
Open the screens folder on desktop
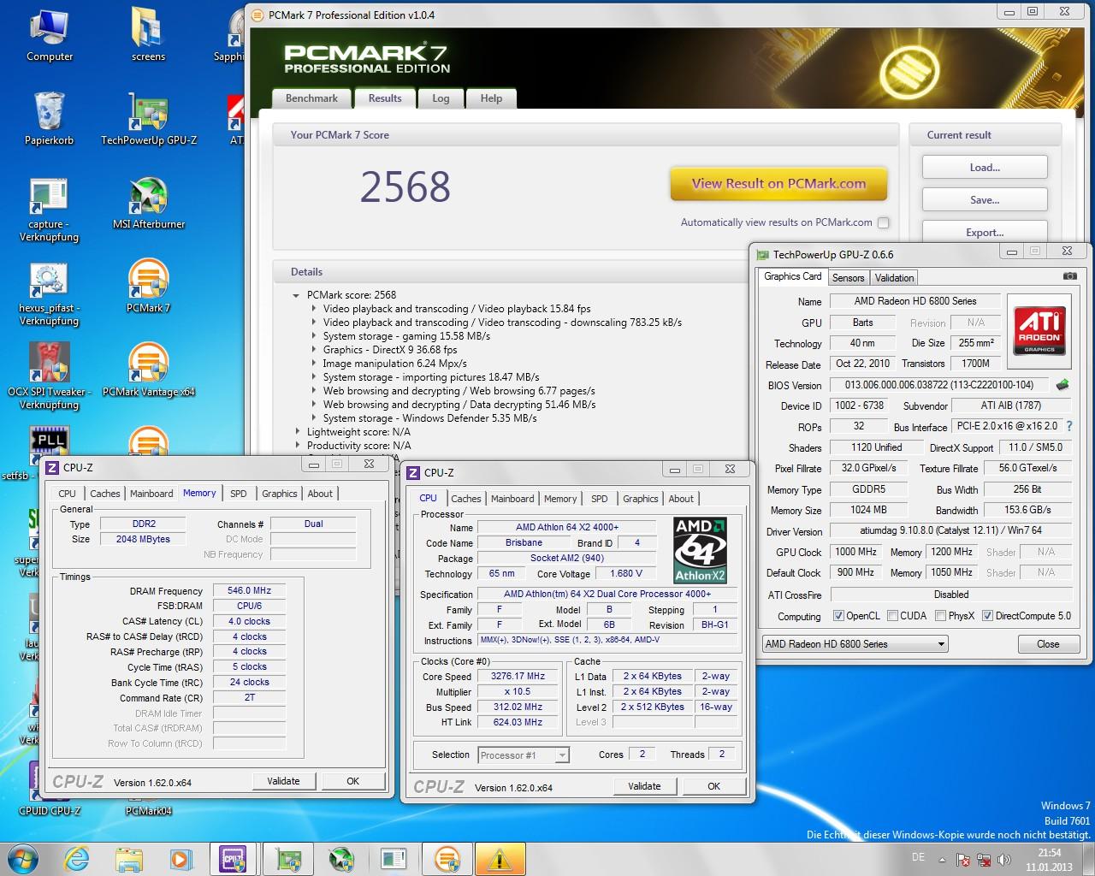148,35
